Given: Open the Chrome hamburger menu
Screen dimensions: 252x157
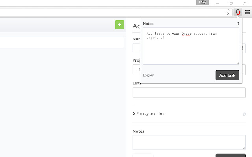Looking at the screenshot, I should pos(247,12).
